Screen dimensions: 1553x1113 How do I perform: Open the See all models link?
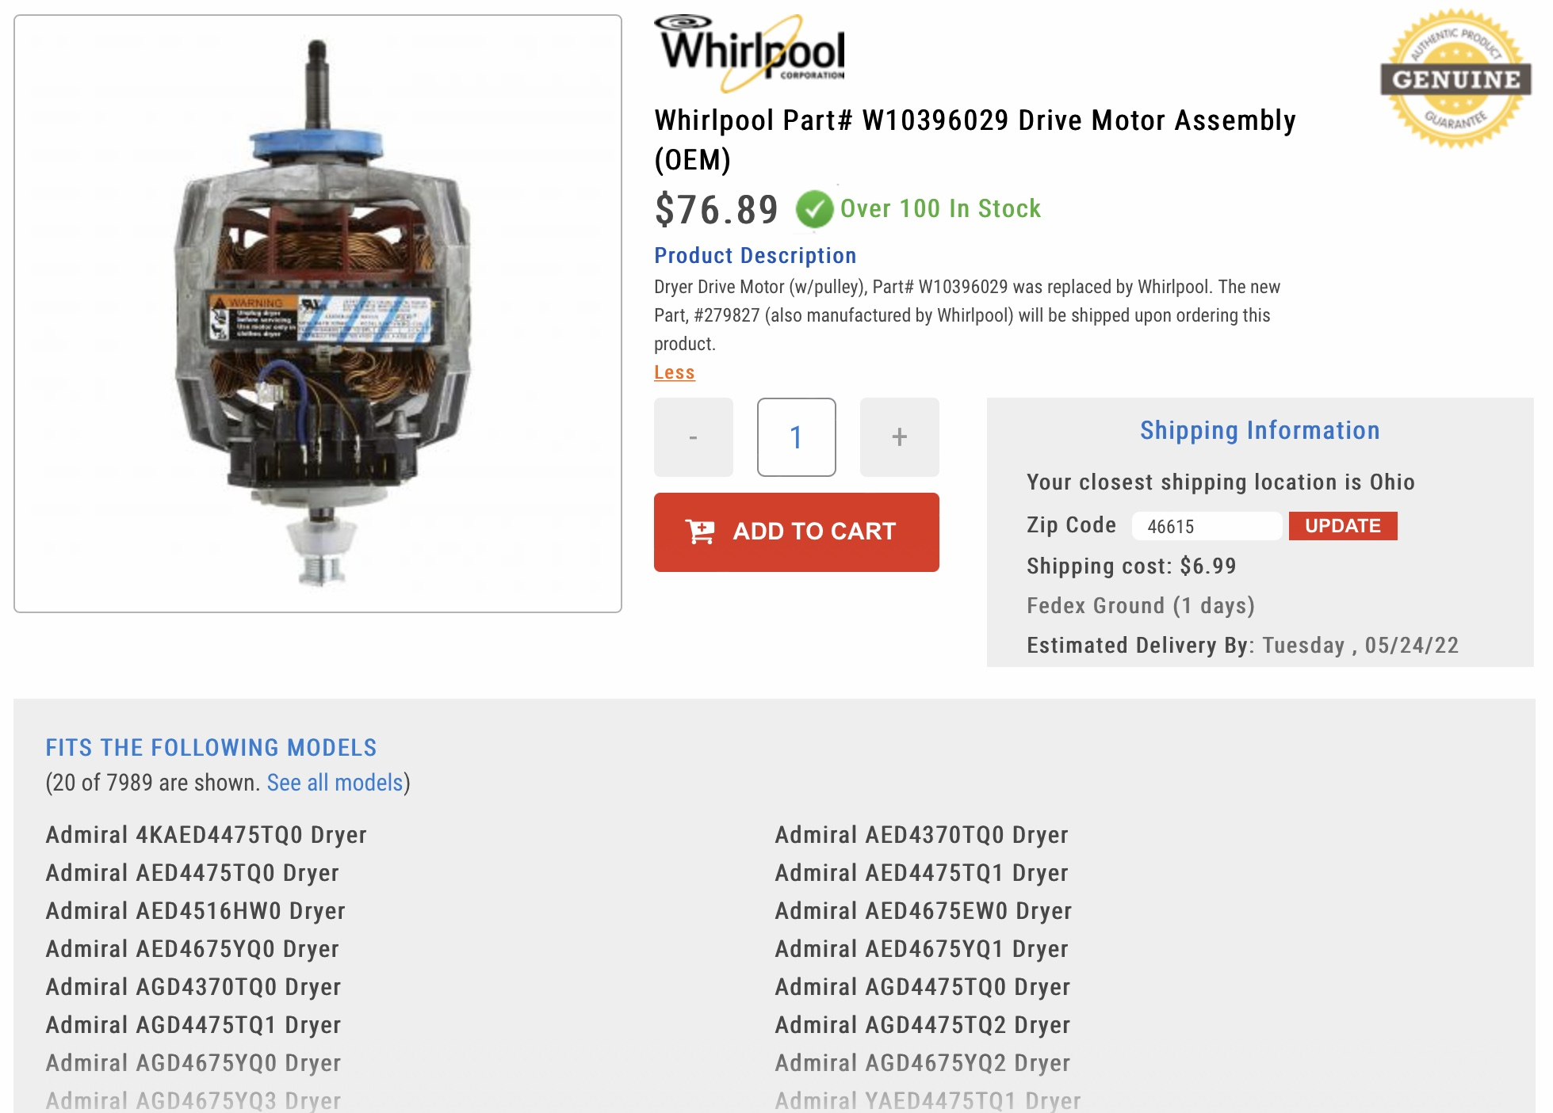tap(335, 783)
